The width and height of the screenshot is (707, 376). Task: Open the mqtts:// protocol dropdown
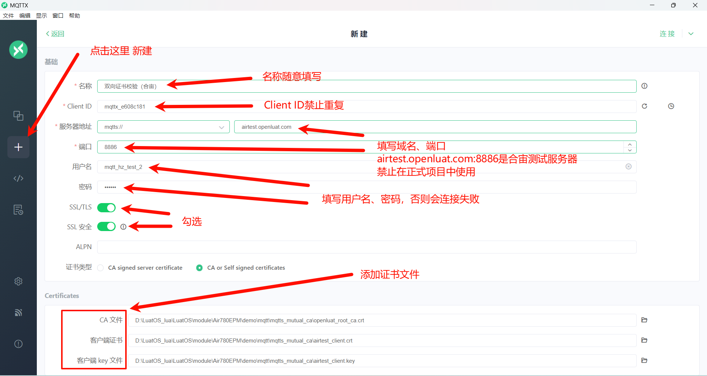163,127
